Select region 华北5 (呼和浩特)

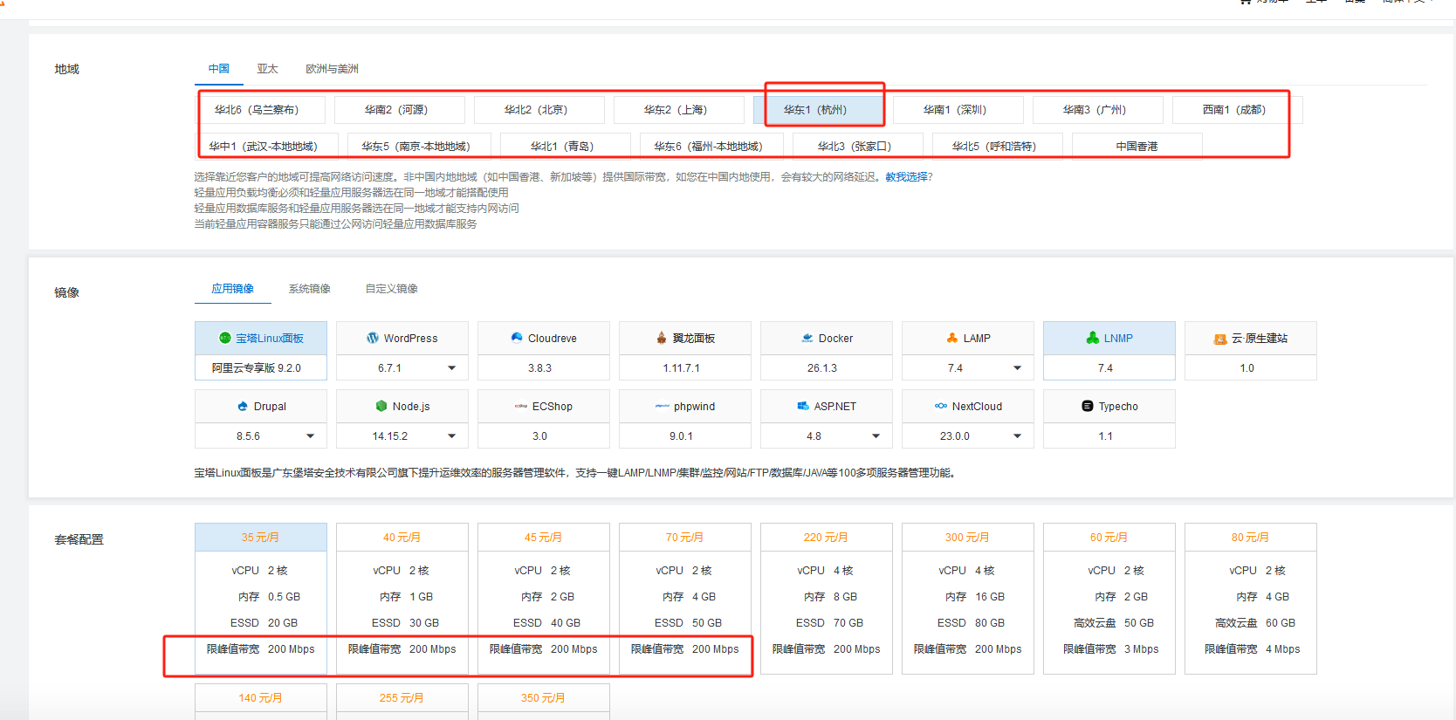pos(998,147)
